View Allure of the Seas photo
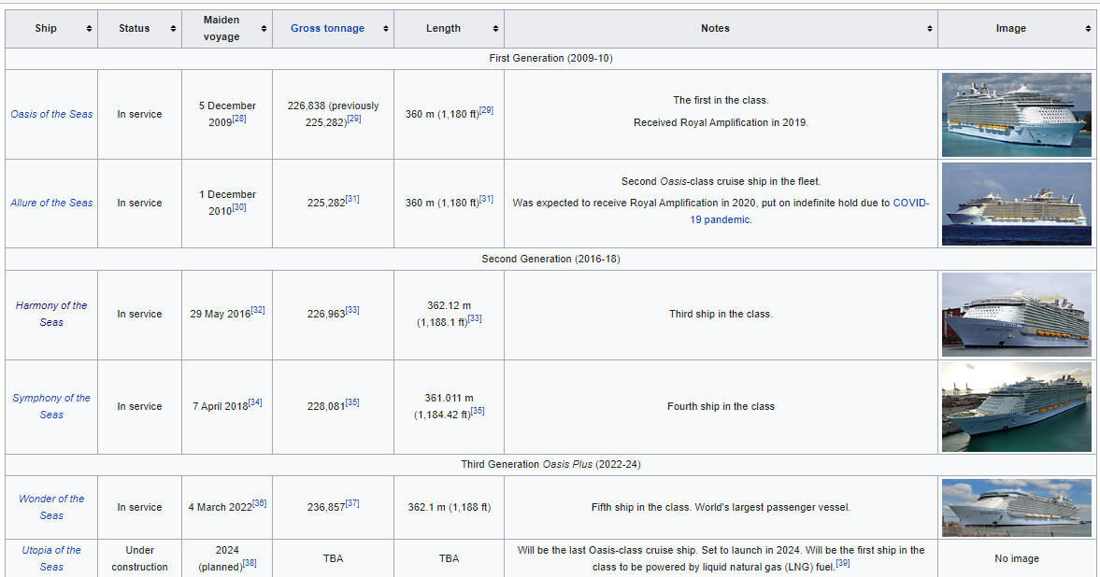This screenshot has width=1100, height=577. pyautogui.click(x=1017, y=204)
